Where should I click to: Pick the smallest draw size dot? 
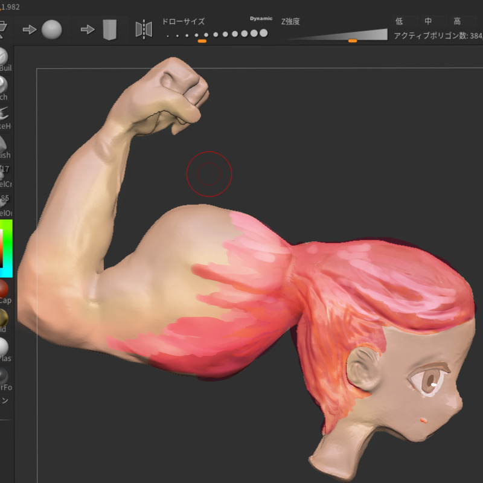click(x=168, y=36)
